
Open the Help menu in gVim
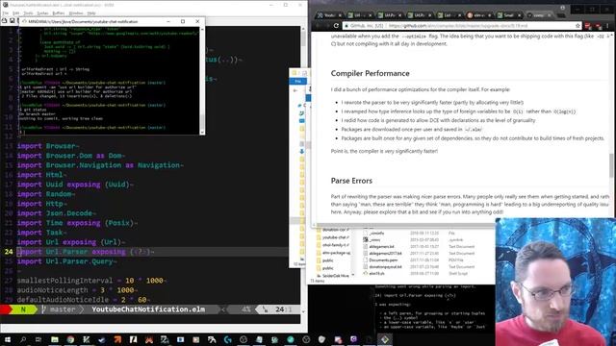(91, 13)
